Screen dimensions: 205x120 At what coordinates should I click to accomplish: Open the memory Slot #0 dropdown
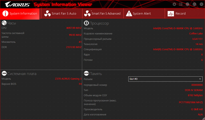tap(165, 79)
